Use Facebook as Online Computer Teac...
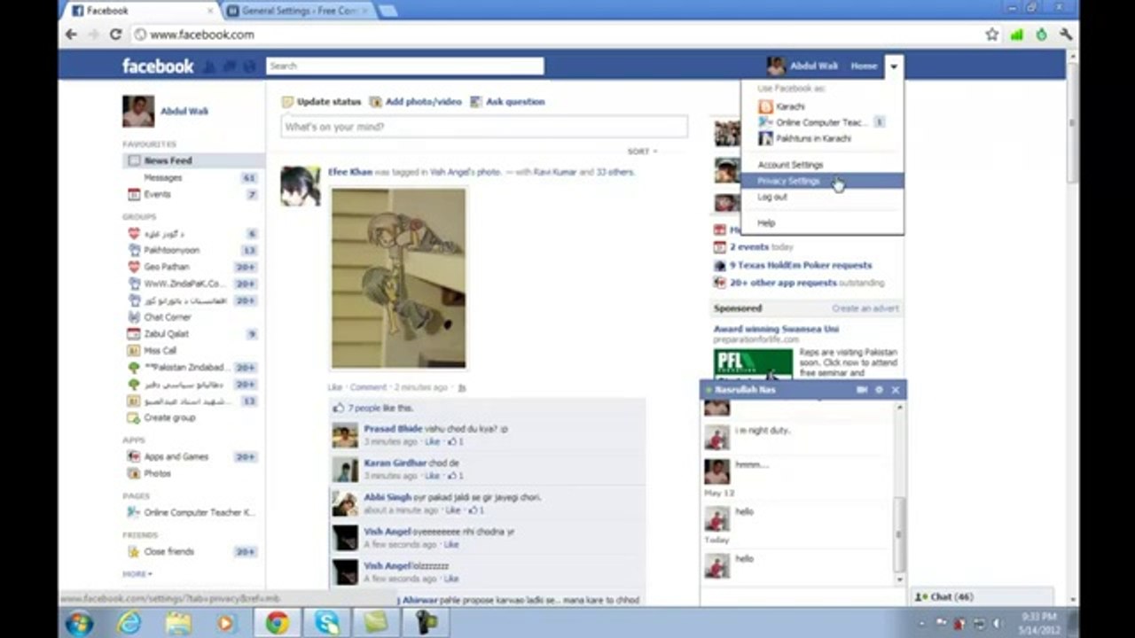The image size is (1135, 638). (822, 122)
